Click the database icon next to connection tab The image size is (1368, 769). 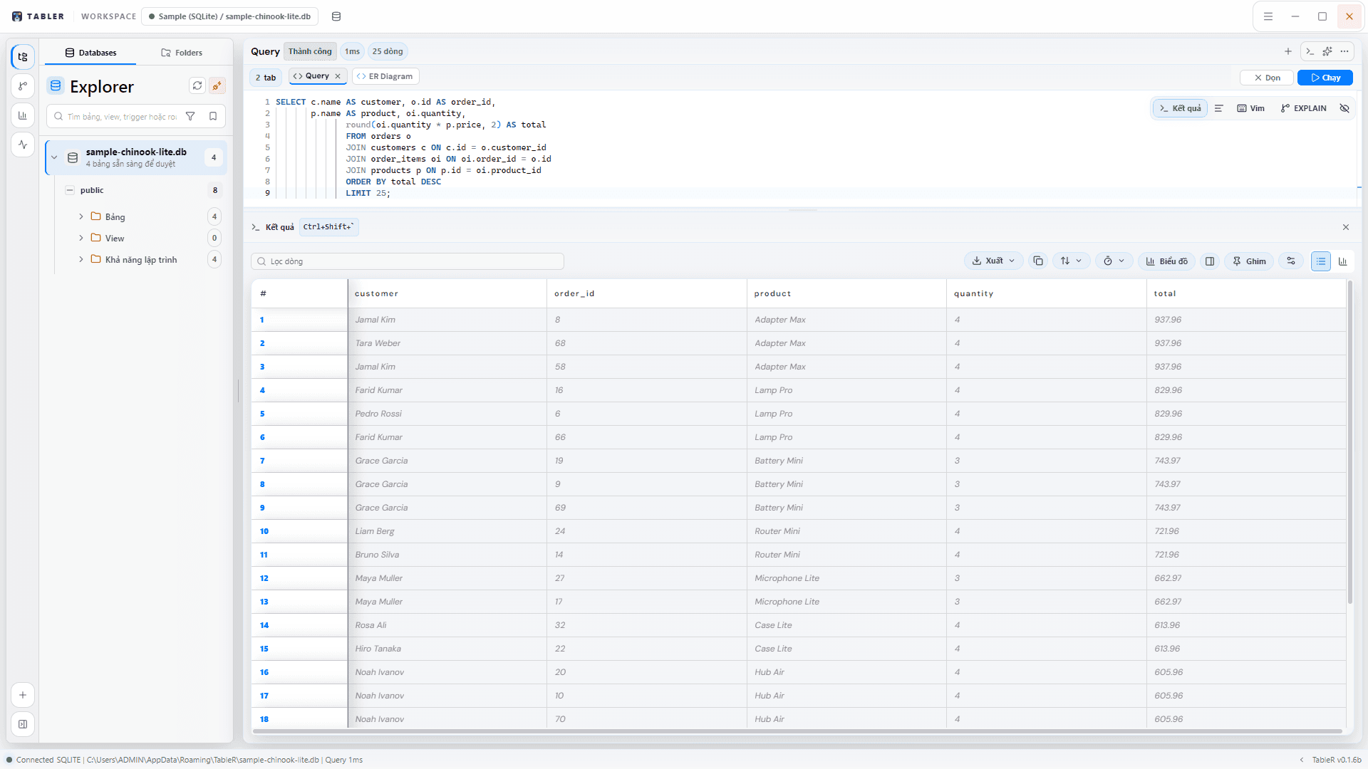pos(336,16)
